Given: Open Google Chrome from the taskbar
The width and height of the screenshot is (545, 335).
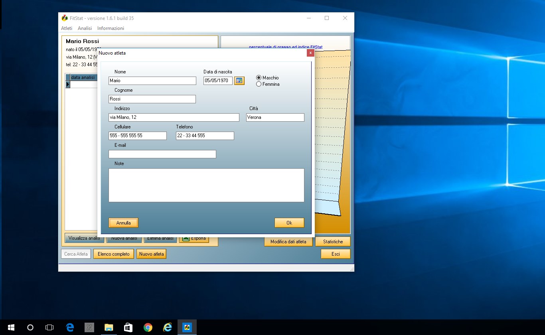Looking at the screenshot, I should coord(148,327).
